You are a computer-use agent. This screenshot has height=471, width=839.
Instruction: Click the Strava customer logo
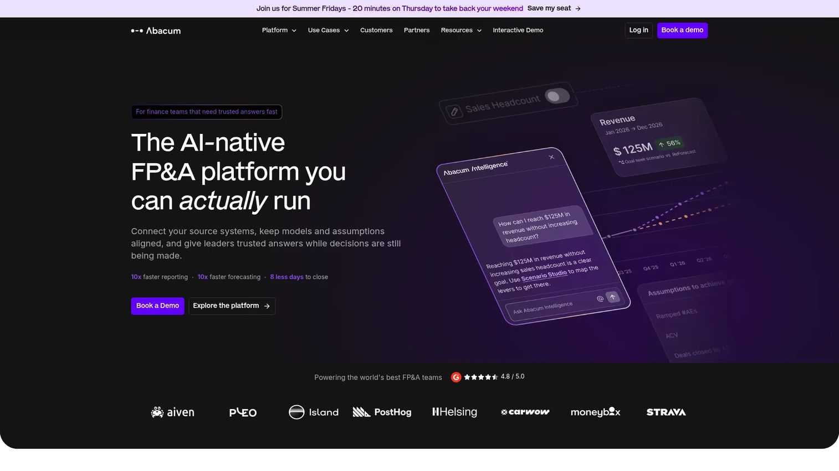click(x=666, y=412)
